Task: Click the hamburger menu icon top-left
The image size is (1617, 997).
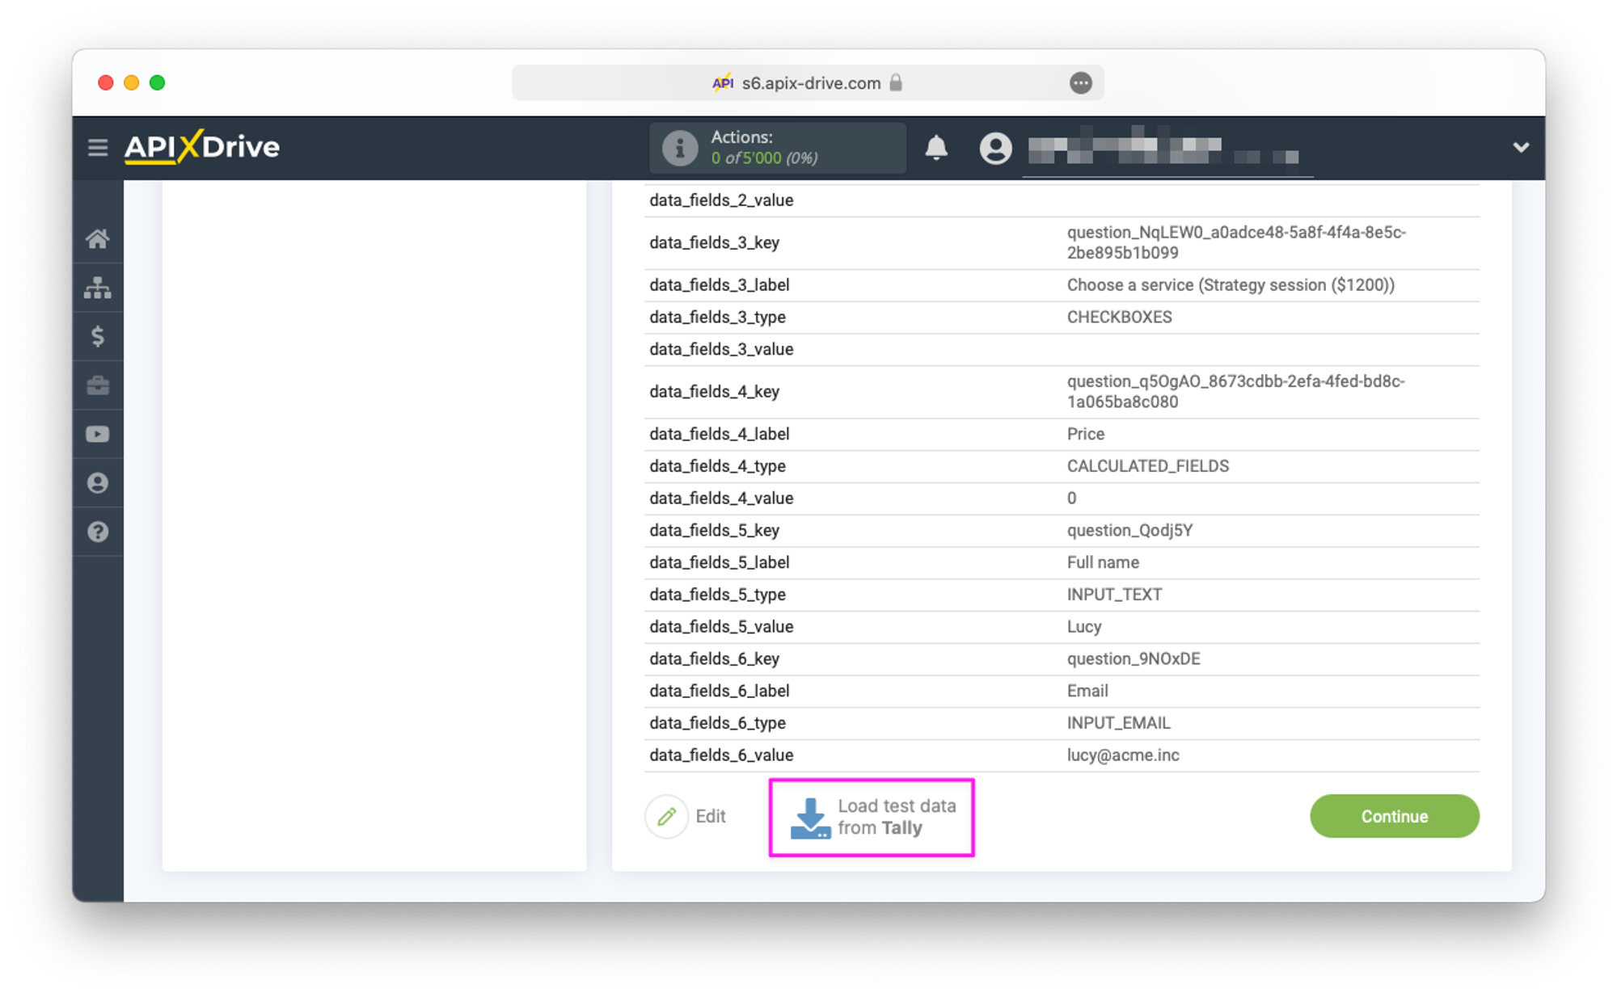Action: [96, 146]
